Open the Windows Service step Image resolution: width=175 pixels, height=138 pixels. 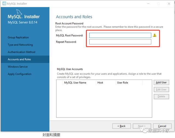17,67
